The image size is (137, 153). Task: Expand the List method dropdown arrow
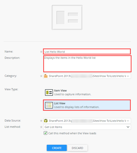coord(128,127)
